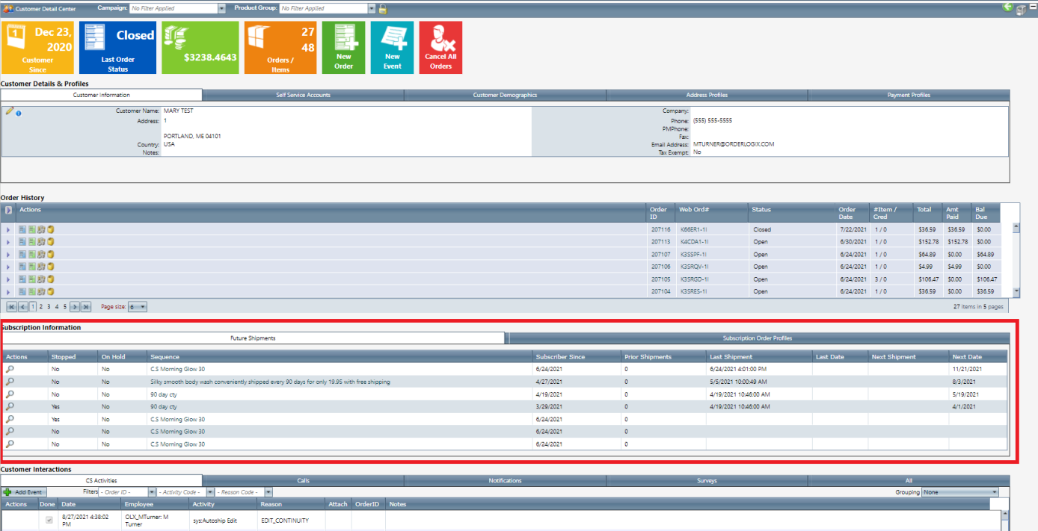The width and height of the screenshot is (1038, 531).
Task: Click the Done checkbox for the 8/27/2021 activity
Action: click(49, 520)
